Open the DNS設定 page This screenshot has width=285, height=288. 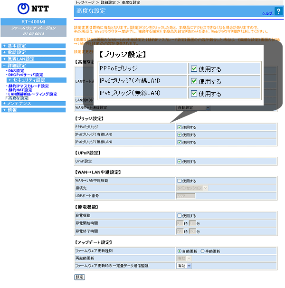pos(16,71)
